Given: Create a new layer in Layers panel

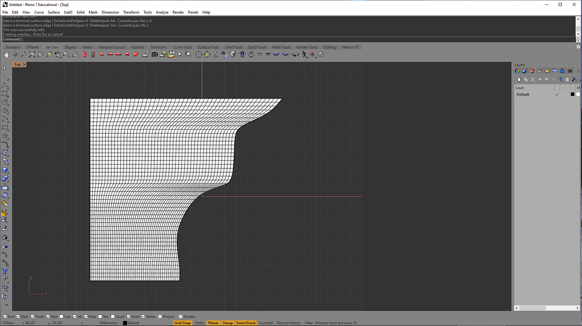Looking at the screenshot, I should (519, 79).
